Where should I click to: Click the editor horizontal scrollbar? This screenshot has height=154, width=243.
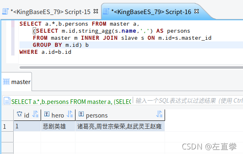tap(131, 67)
